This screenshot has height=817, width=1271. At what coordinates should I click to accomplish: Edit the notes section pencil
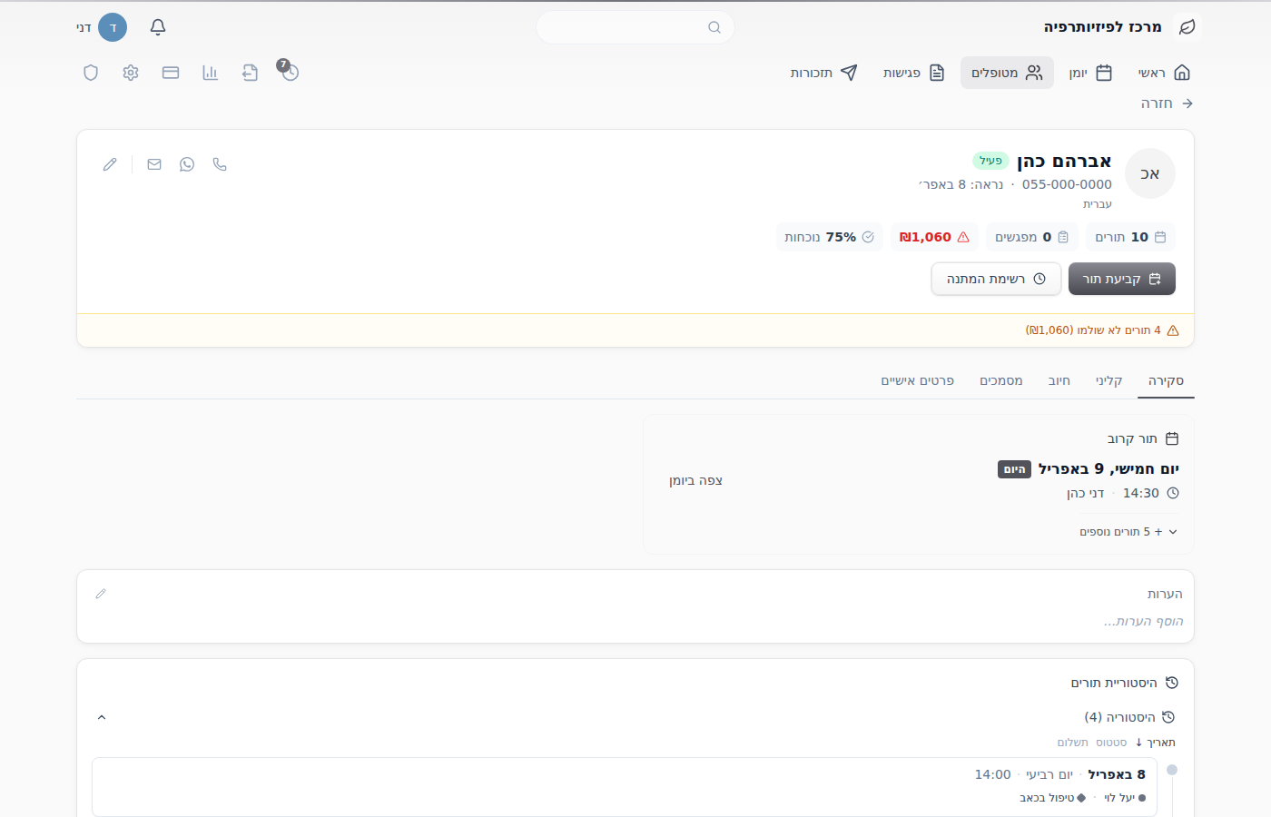(x=101, y=594)
